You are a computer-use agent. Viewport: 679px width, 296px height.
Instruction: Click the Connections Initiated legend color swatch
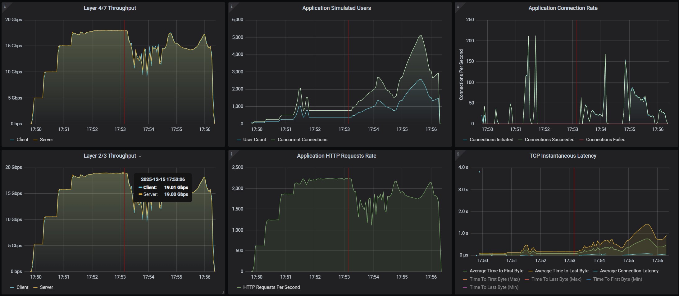point(465,140)
